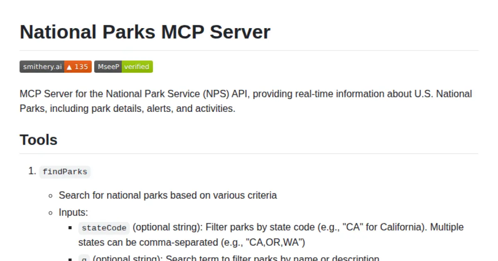The height and width of the screenshot is (261, 498).
Task: Click the hollow bullet next to Inputs
Action: point(50,213)
